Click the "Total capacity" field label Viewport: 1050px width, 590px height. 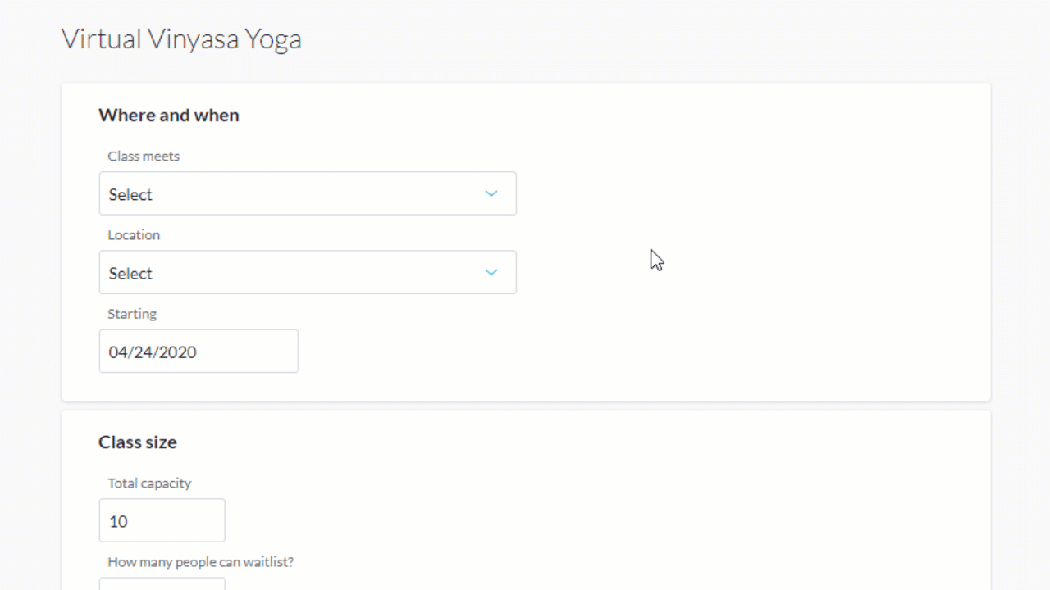tap(149, 483)
